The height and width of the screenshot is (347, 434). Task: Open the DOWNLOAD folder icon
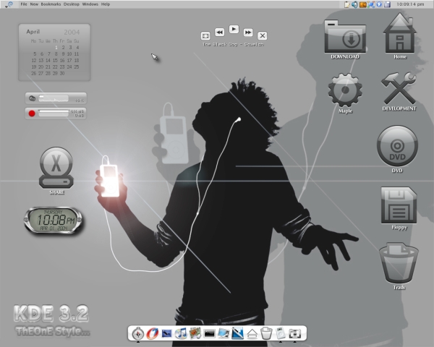(345, 37)
